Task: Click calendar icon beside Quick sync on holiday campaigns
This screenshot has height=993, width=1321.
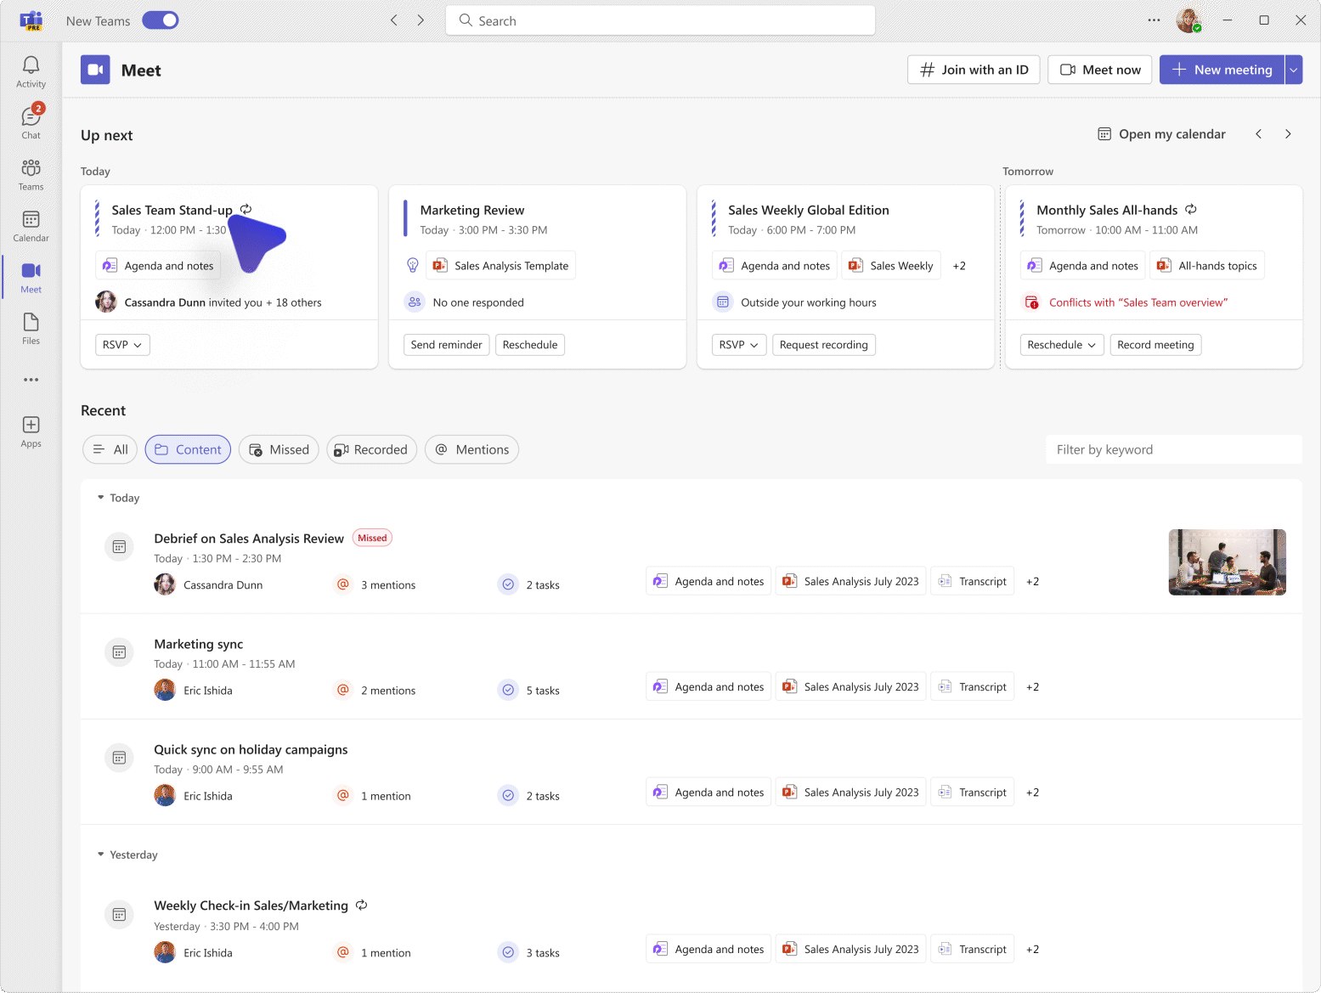Action: coord(119,758)
